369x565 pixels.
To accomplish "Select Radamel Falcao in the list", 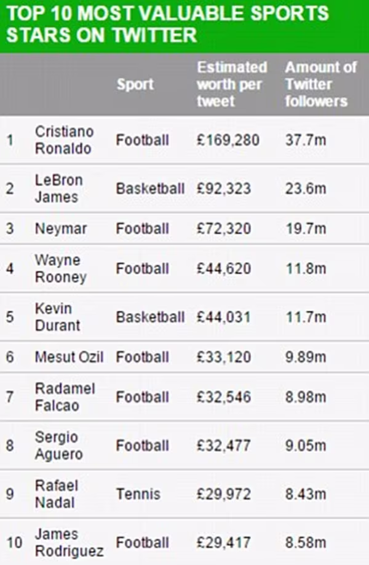I will coord(65,397).
